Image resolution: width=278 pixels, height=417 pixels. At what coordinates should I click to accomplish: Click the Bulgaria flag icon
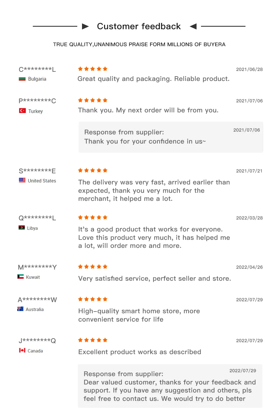22,79
